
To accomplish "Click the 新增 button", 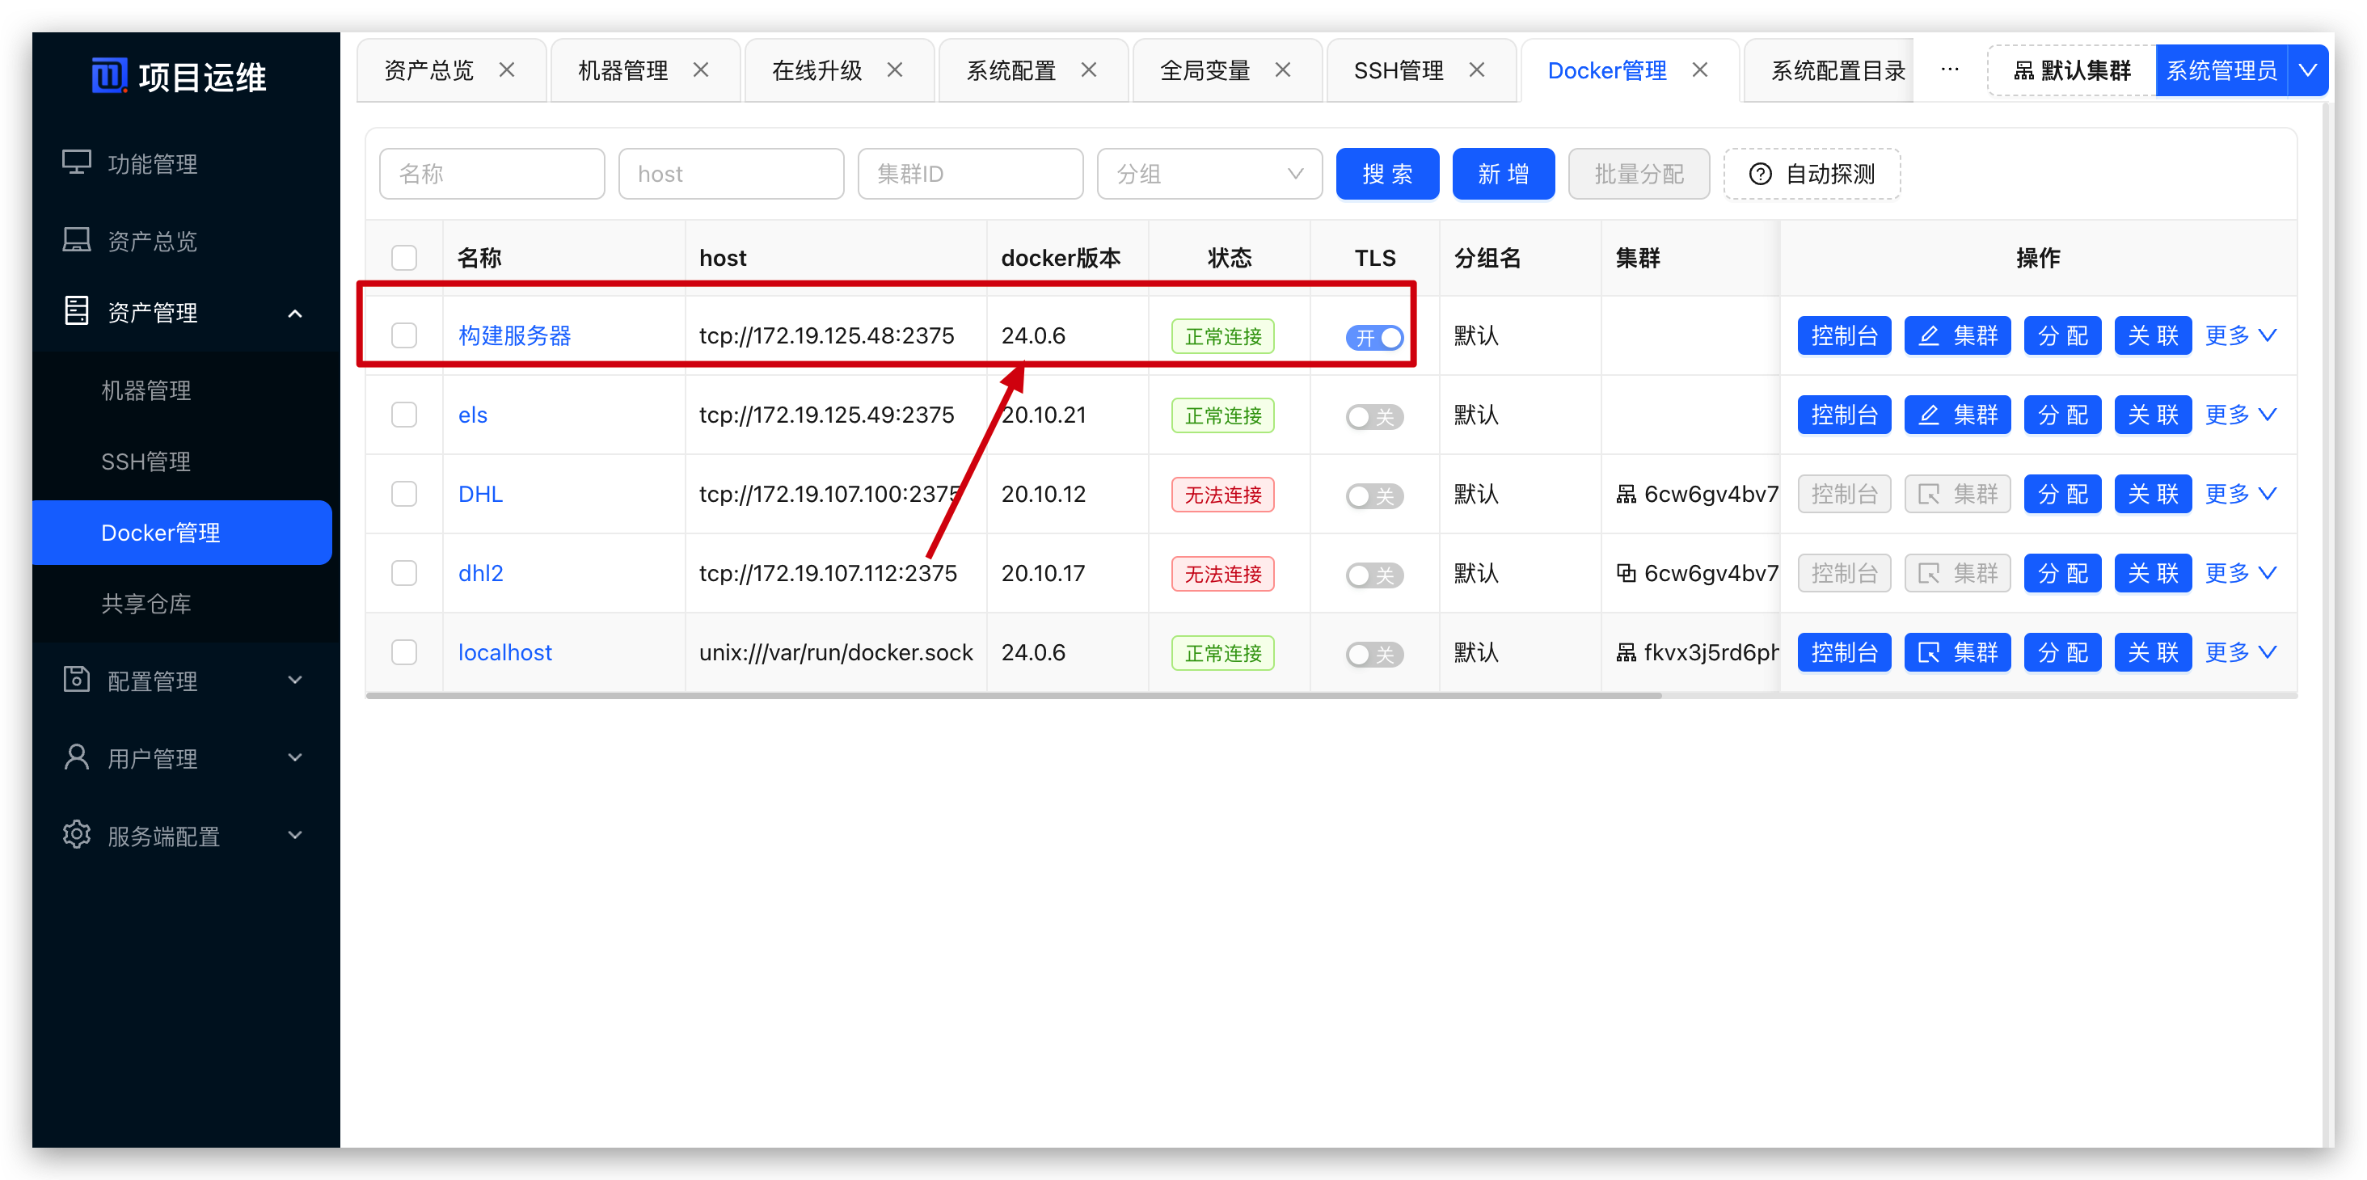I will pyautogui.click(x=1502, y=174).
